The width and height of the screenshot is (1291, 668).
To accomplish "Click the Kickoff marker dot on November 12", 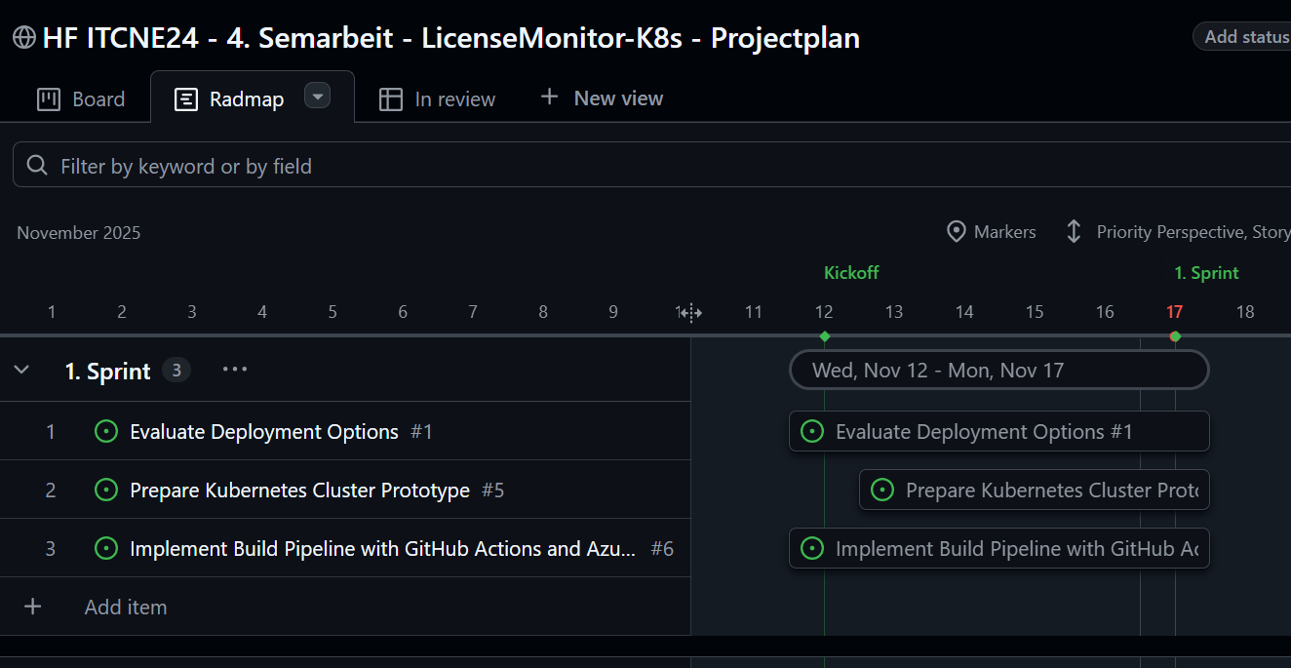I will (x=824, y=334).
